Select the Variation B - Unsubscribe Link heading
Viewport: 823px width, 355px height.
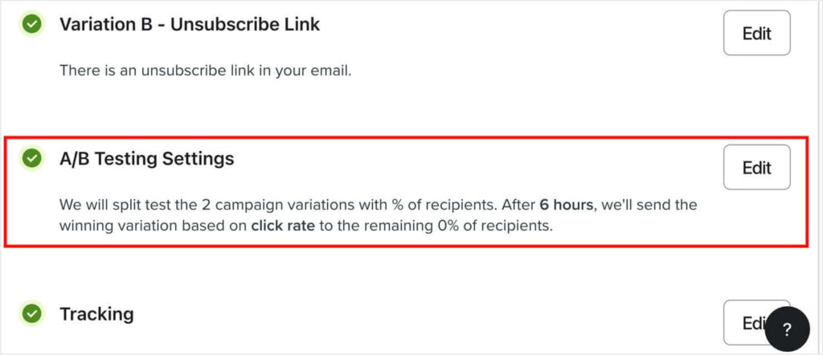click(x=190, y=25)
